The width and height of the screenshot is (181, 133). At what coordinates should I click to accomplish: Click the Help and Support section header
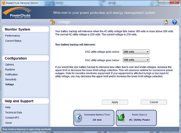pos(25,101)
